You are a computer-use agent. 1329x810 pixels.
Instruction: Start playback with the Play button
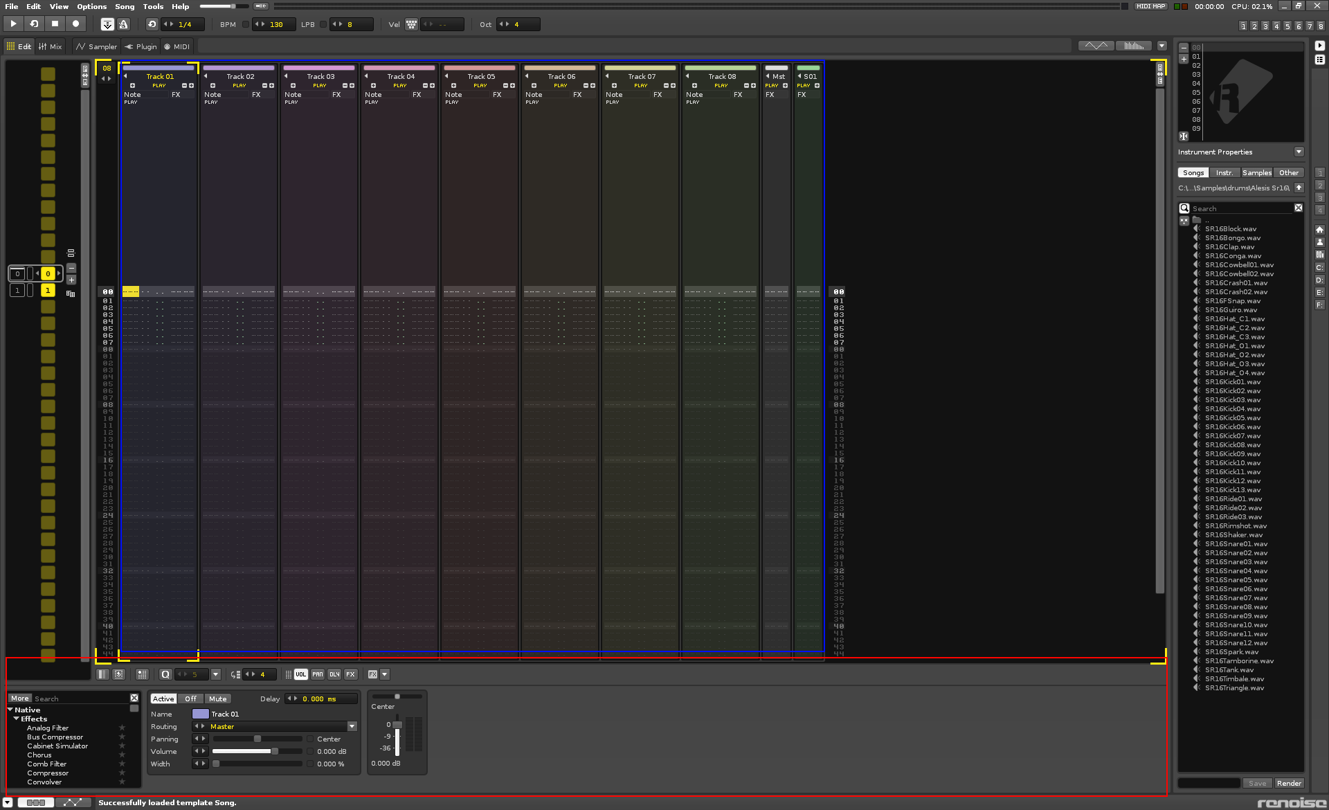pyautogui.click(x=13, y=24)
